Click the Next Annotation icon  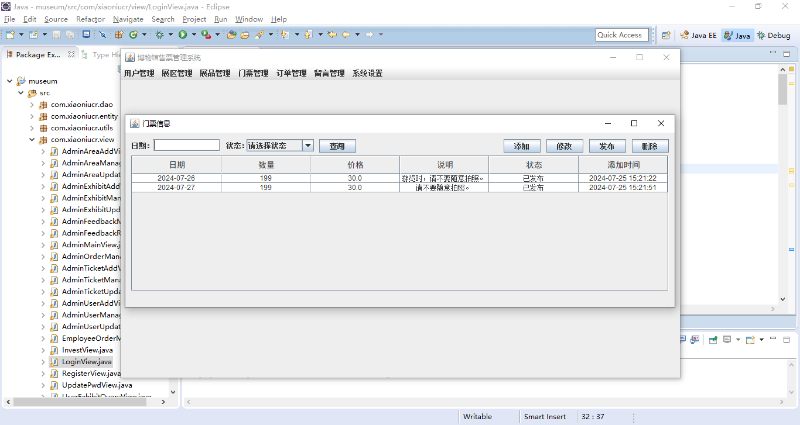[285, 35]
